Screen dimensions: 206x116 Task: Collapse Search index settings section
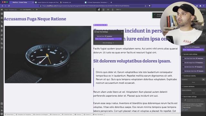183,97
